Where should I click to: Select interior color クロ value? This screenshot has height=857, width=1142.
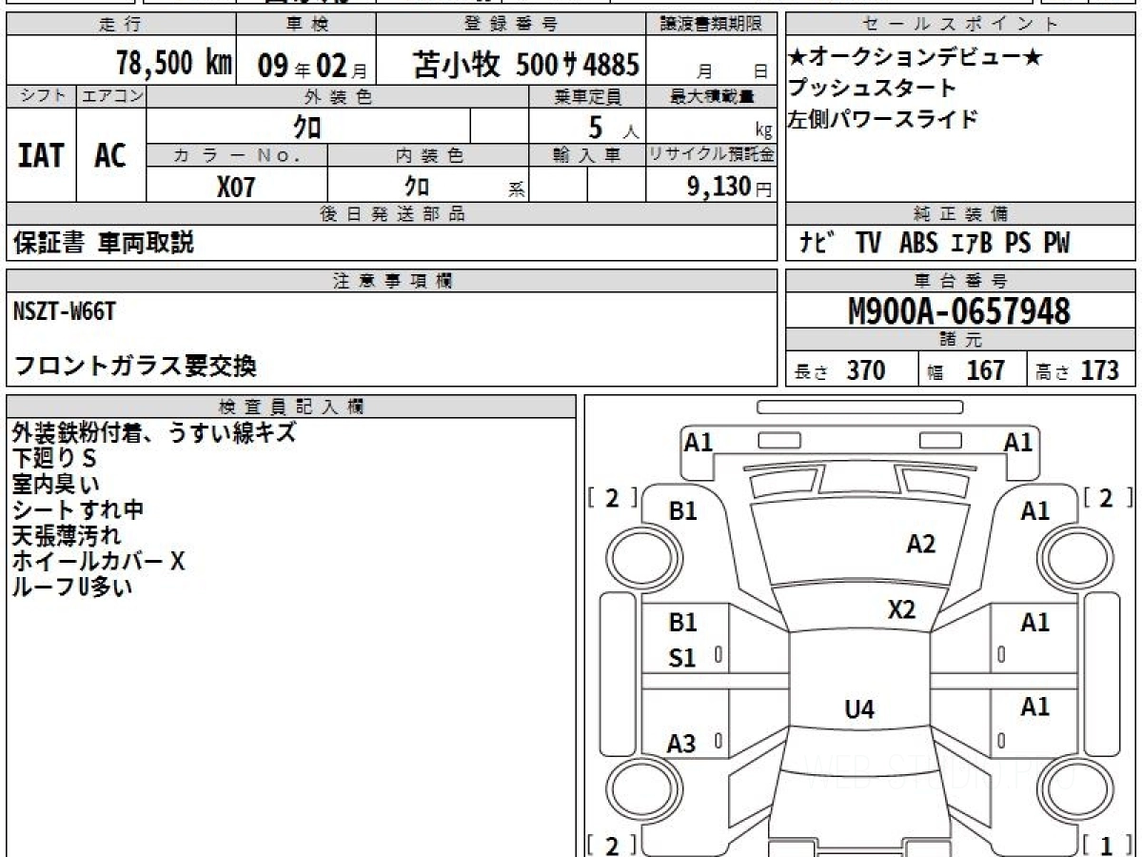[417, 186]
